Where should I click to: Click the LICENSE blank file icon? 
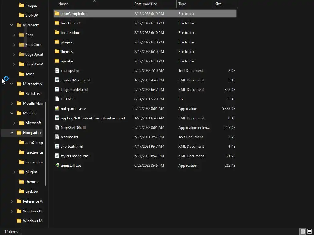pyautogui.click(x=57, y=99)
